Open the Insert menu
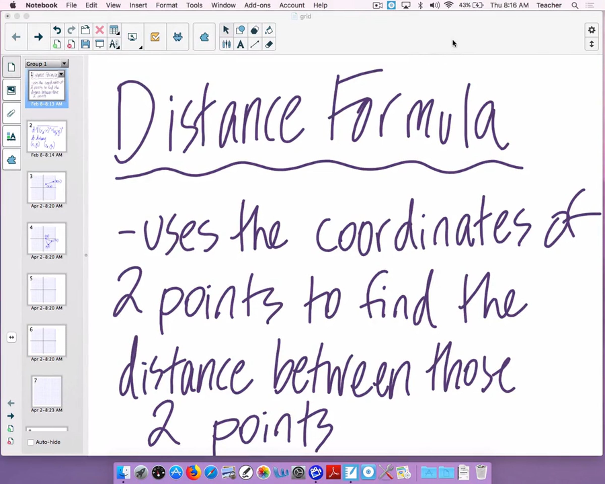 pyautogui.click(x=138, y=5)
